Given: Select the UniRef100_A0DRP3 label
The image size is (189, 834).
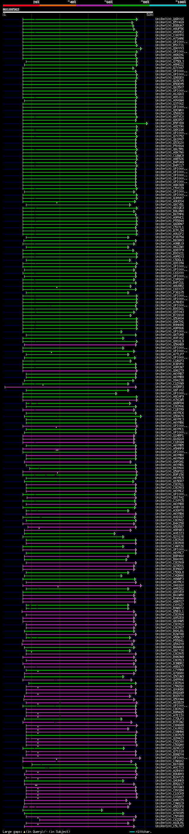Looking at the screenshot, I should coord(170,387).
